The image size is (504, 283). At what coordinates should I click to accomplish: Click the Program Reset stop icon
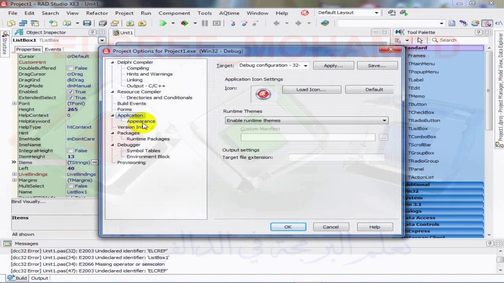(x=217, y=23)
